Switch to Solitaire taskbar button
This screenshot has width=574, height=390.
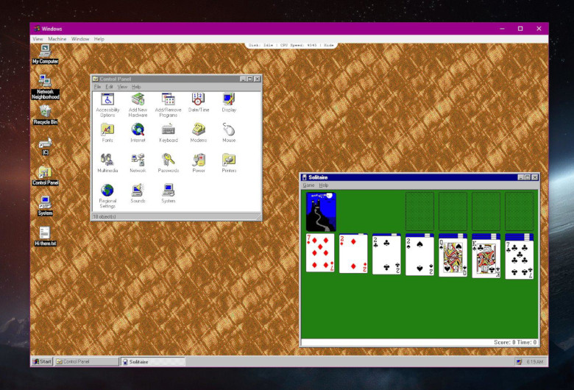tap(152, 361)
